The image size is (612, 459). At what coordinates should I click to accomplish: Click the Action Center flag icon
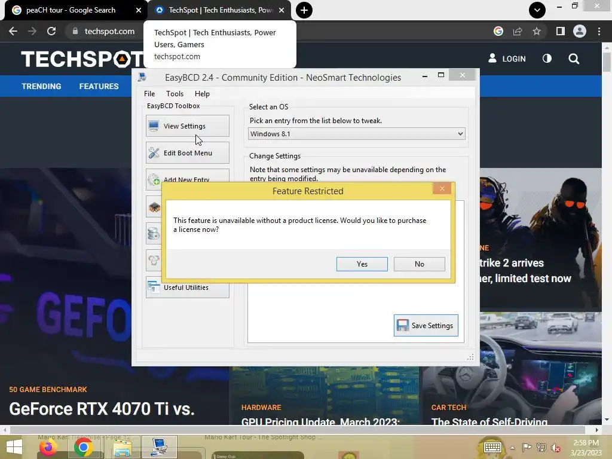pyautogui.click(x=527, y=448)
